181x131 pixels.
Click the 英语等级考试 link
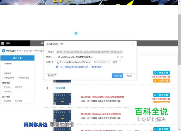[x=9, y=78]
